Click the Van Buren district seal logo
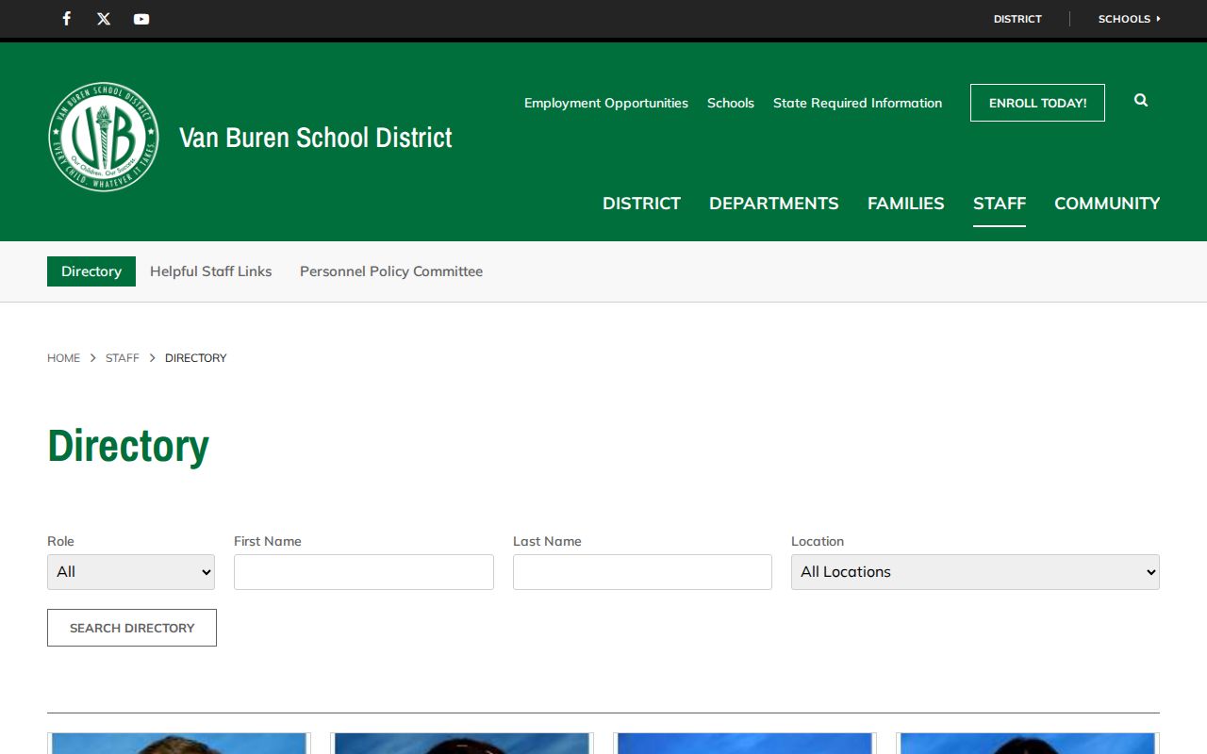The image size is (1207, 754). point(104,137)
